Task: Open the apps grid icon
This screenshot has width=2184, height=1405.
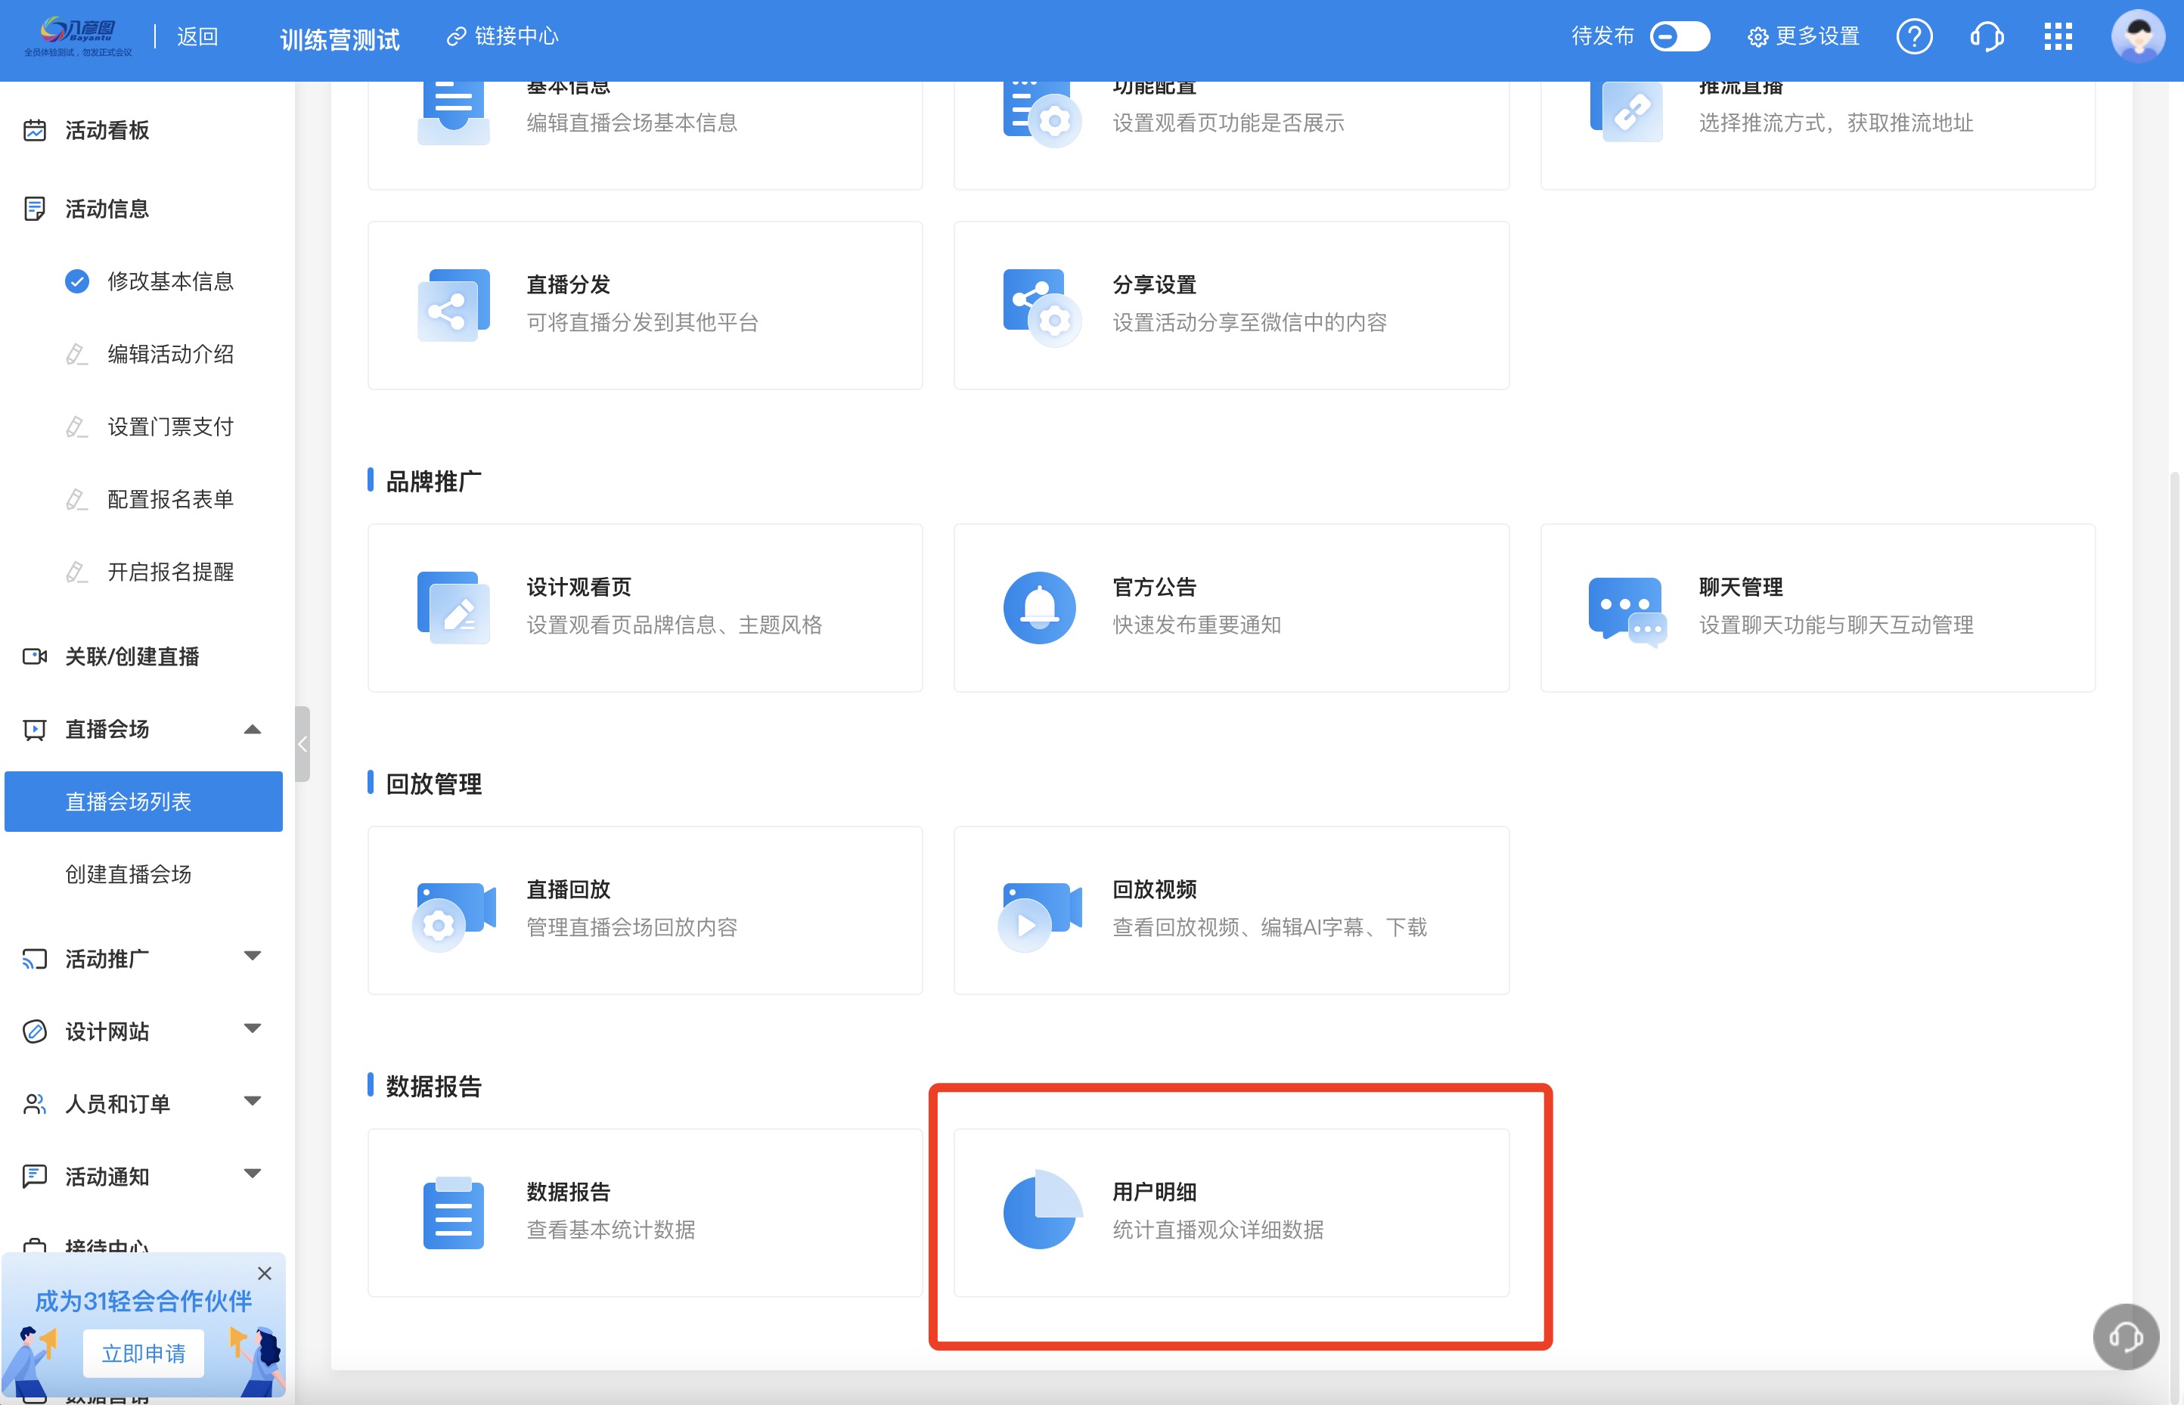Action: (x=2058, y=36)
